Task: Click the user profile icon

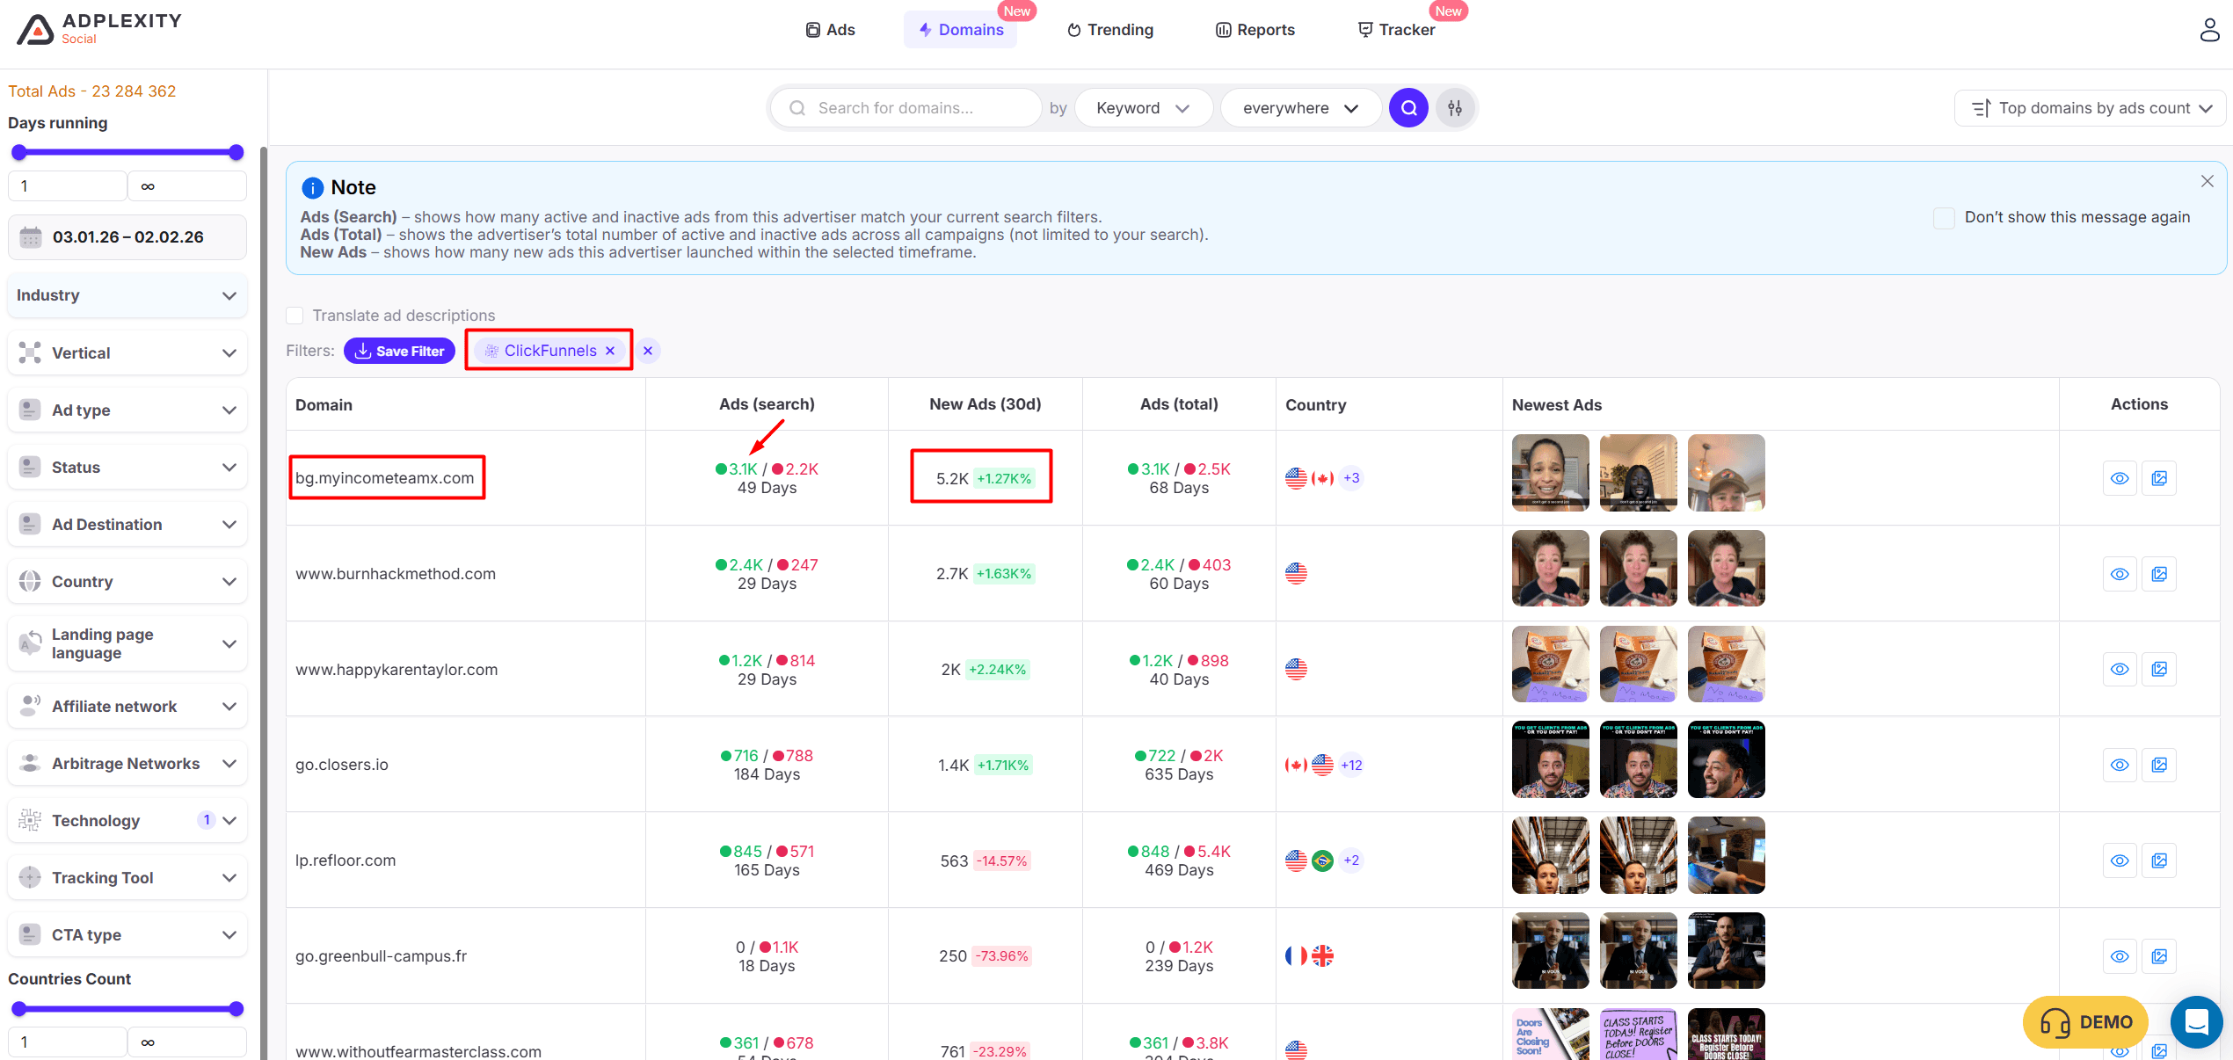Action: coord(2209,30)
